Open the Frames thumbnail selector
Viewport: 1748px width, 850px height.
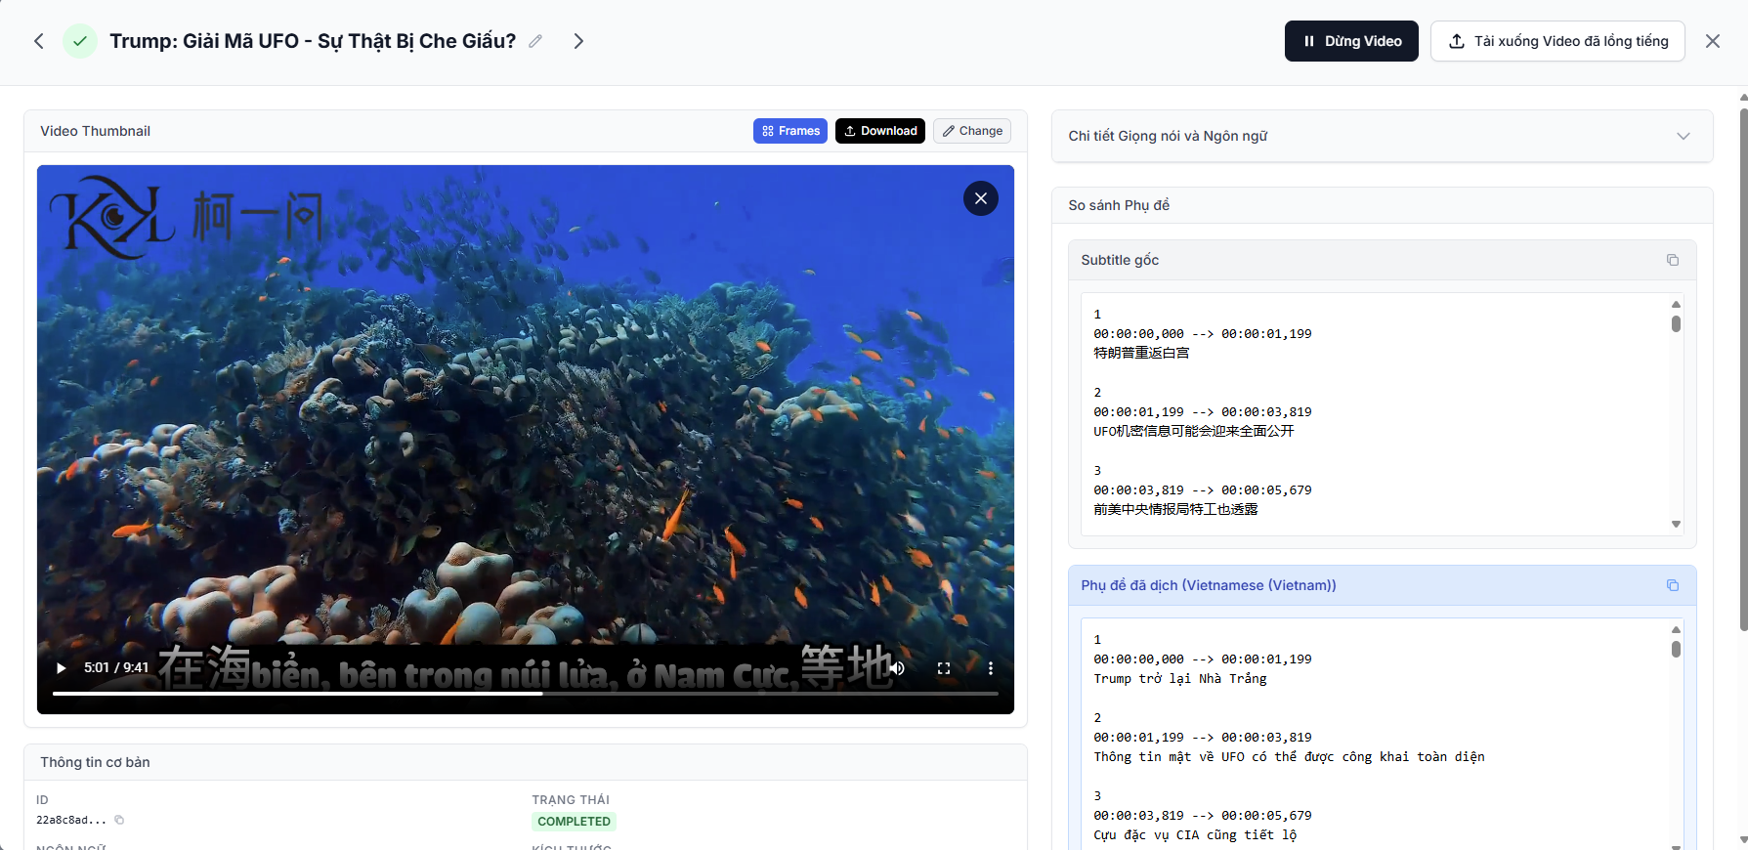[789, 131]
